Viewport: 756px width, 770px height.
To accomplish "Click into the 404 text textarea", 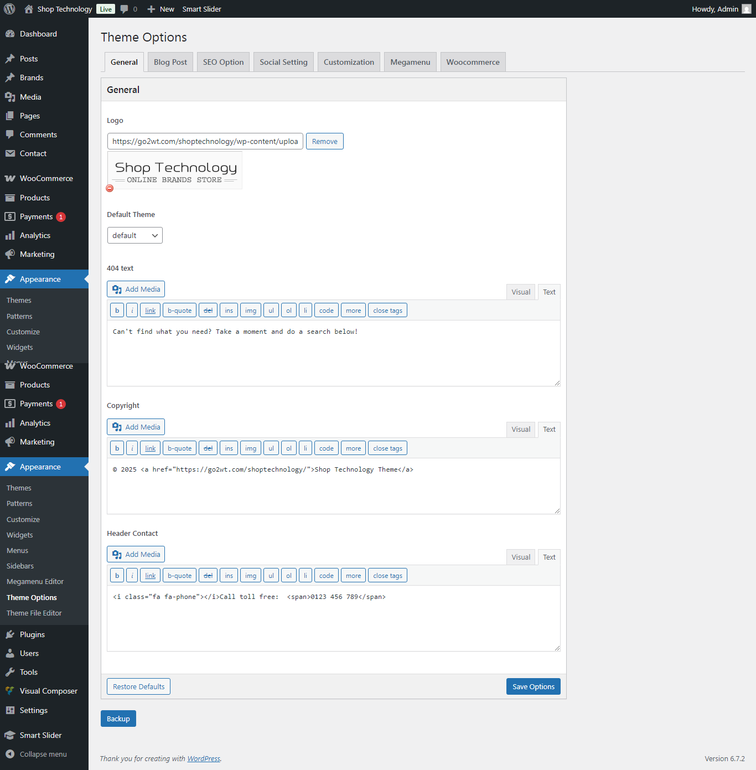I will [x=334, y=353].
